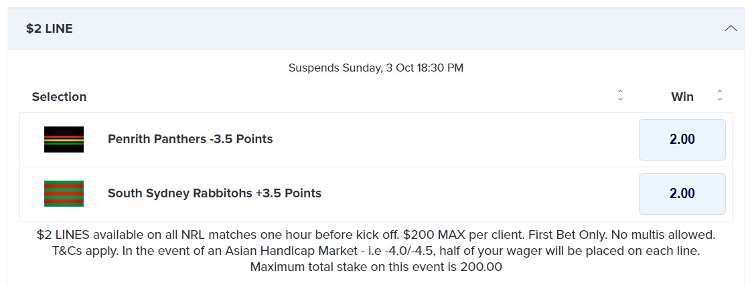Click the Maximum total stake line
The width and height of the screenshot is (752, 285).
click(376, 267)
